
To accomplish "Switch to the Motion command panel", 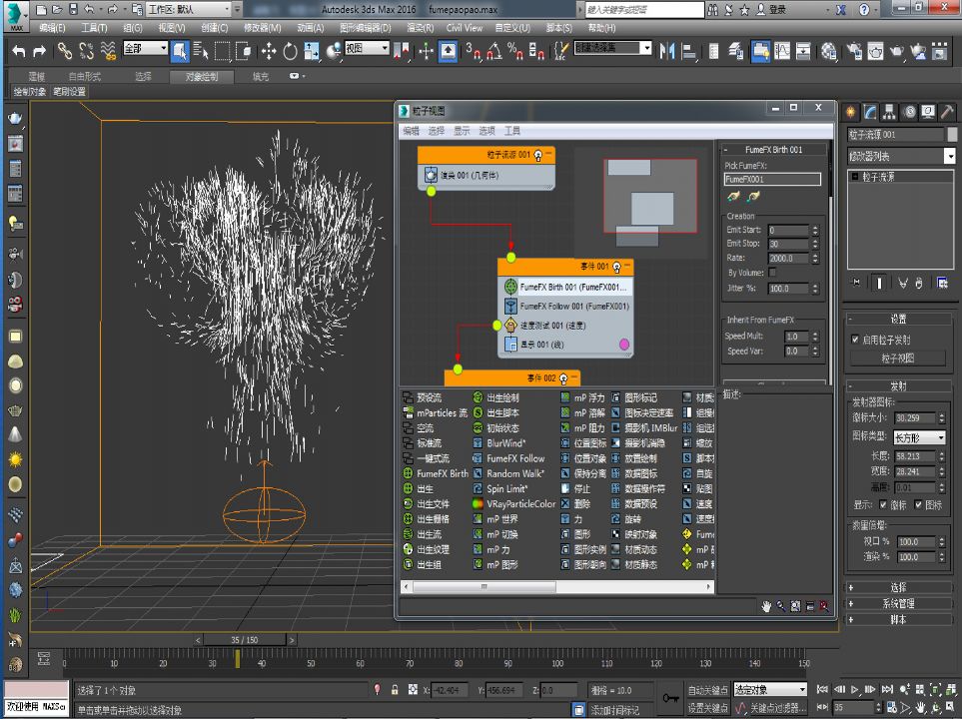I will (909, 112).
